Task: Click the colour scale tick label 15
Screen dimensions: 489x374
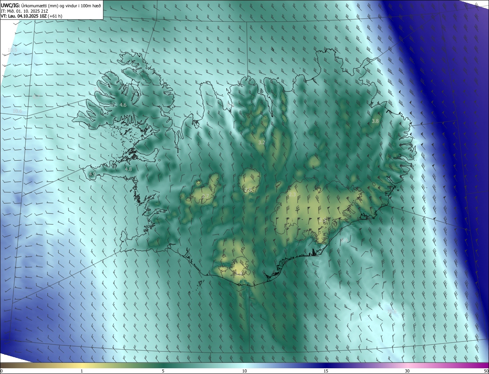Action: coord(326,371)
